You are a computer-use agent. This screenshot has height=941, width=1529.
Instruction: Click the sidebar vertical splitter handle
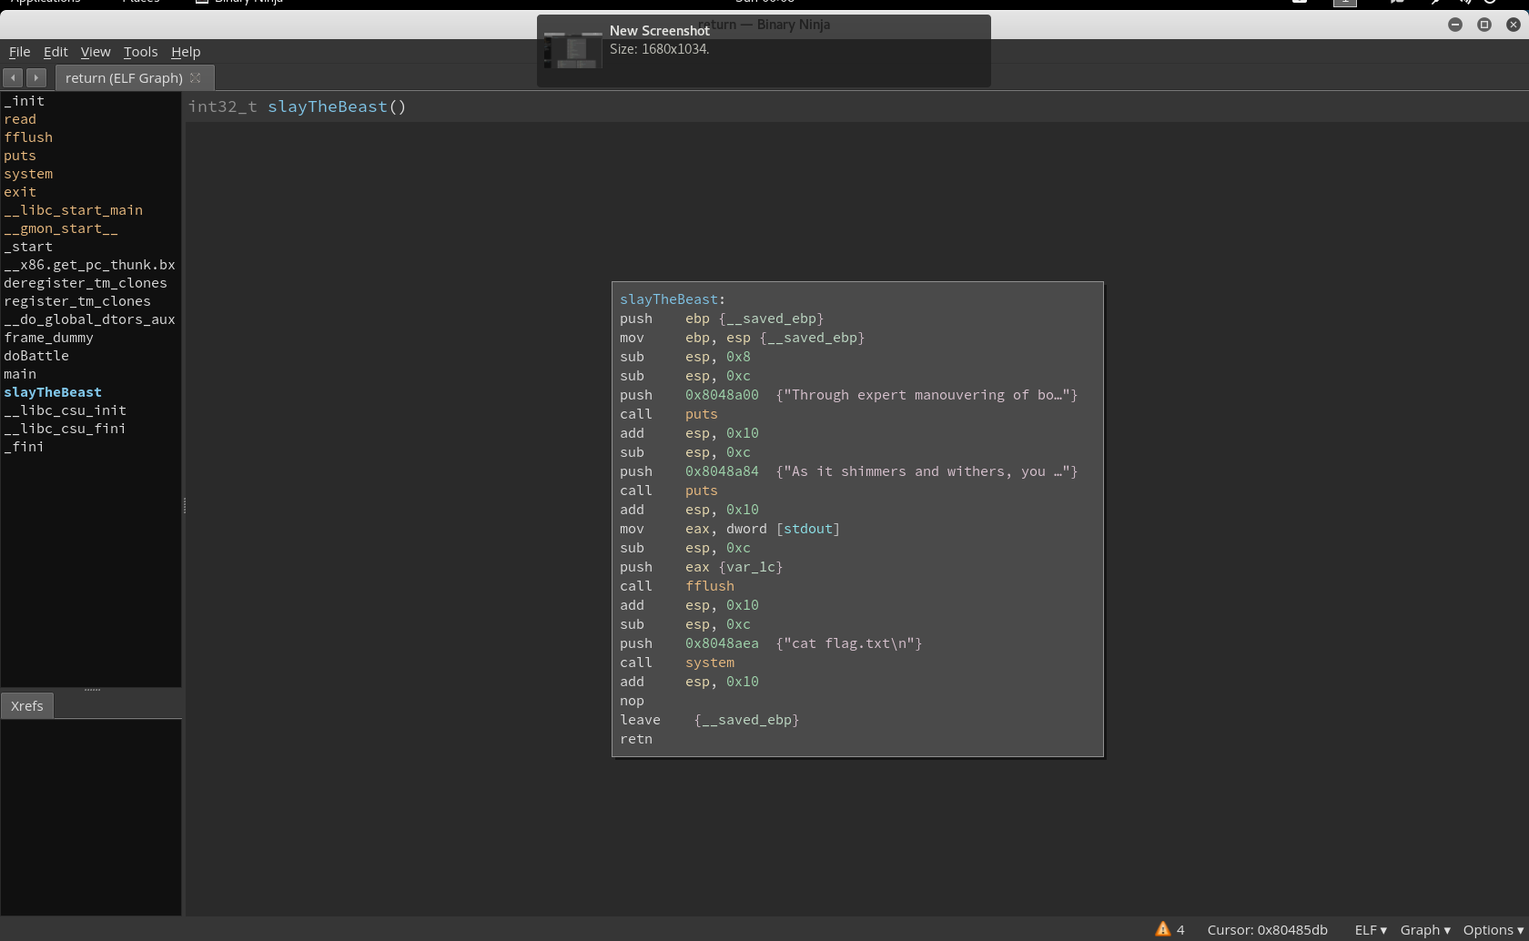[184, 506]
